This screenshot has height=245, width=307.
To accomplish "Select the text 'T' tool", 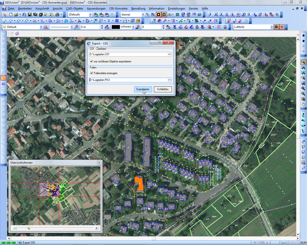I will pyautogui.click(x=109, y=21).
